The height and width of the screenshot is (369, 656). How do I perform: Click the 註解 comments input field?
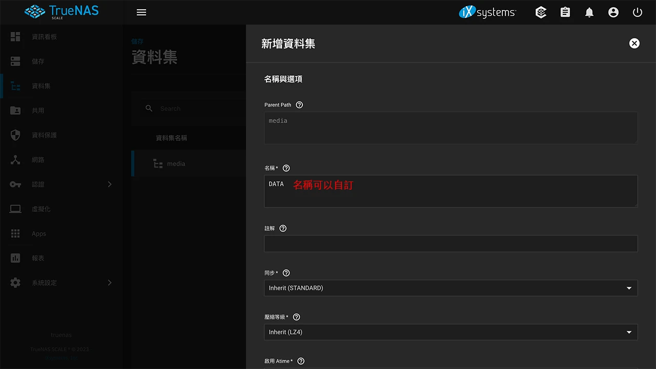click(450, 243)
